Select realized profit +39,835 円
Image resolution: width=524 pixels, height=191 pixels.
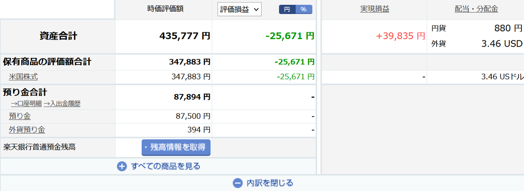[x=400, y=36]
